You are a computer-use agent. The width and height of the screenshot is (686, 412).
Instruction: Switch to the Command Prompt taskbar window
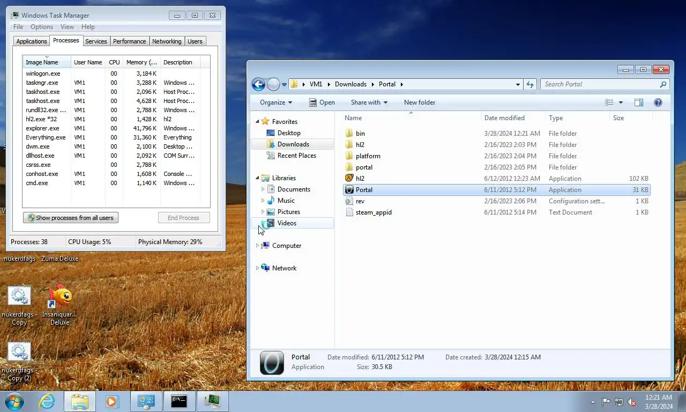coord(179,401)
